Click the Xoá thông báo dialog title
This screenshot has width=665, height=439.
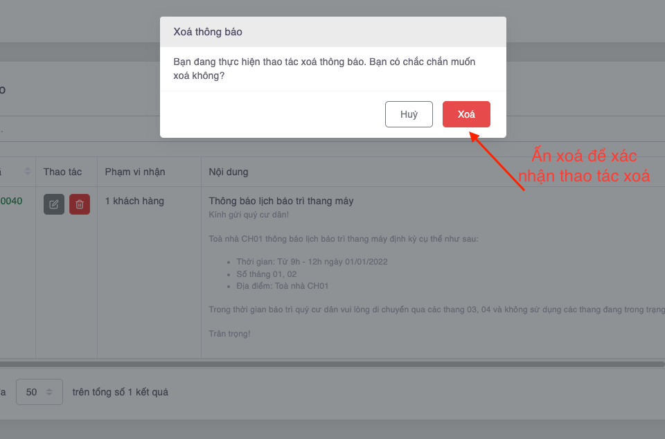(208, 32)
